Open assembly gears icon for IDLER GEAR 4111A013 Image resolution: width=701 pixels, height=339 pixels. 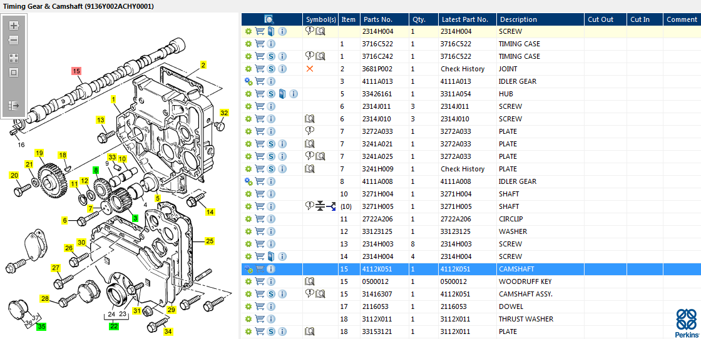[x=248, y=81]
